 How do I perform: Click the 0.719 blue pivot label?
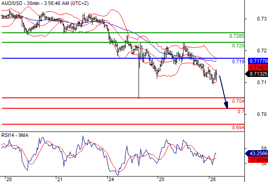pyautogui.click(x=238, y=61)
